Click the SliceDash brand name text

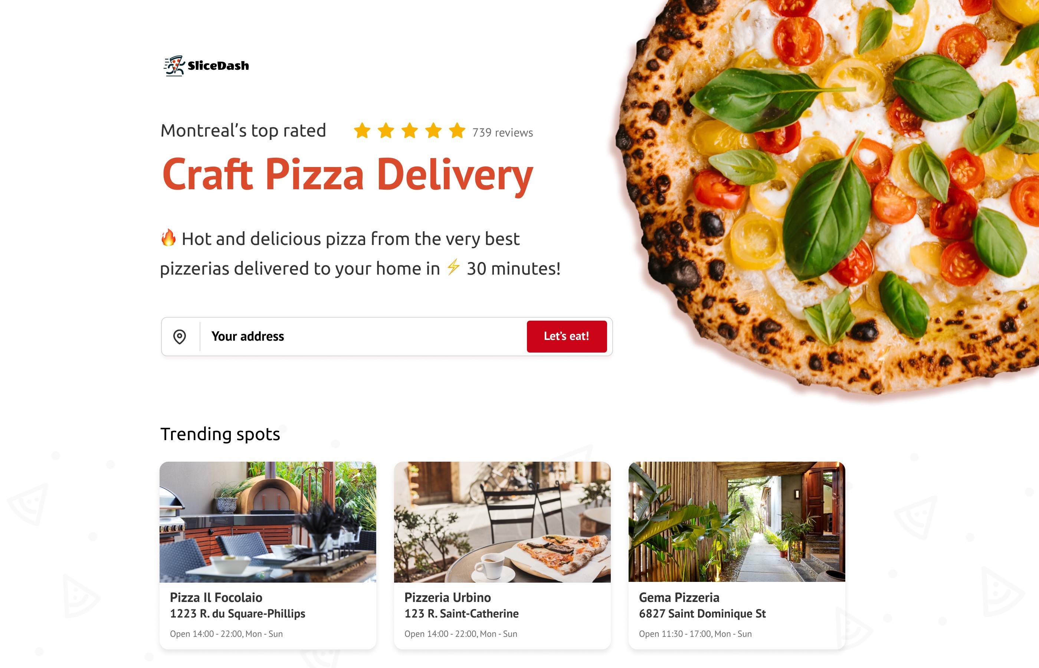click(x=218, y=65)
